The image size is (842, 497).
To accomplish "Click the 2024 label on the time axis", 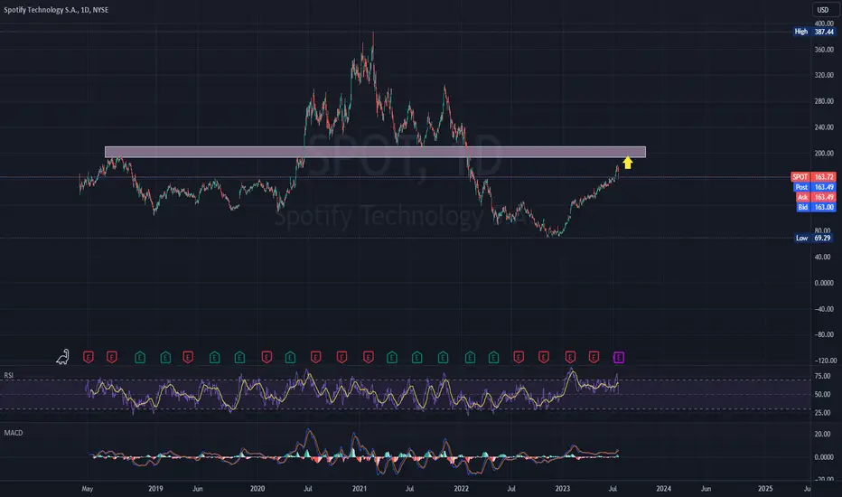I will coord(664,488).
